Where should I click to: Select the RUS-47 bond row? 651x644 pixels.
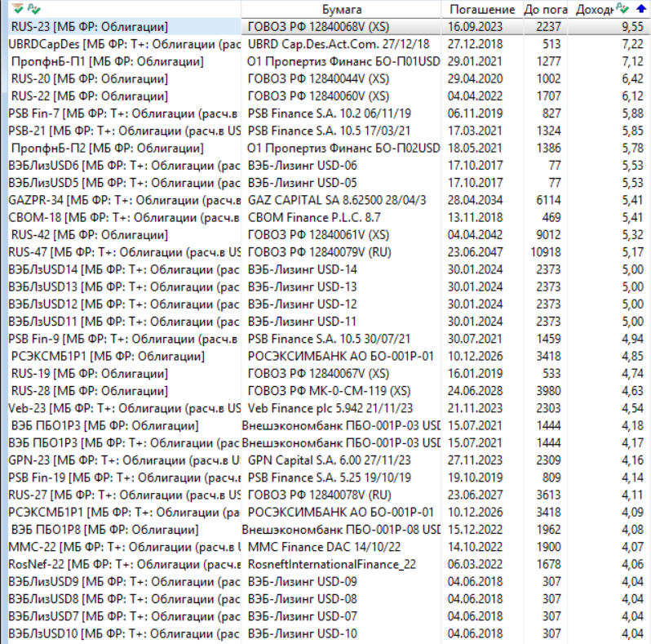[x=122, y=252]
